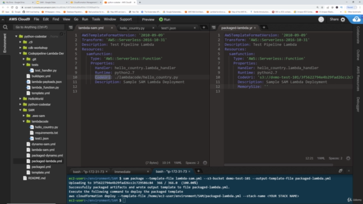
Task: Collapse the lambdacode folder
Action: coord(24,121)
